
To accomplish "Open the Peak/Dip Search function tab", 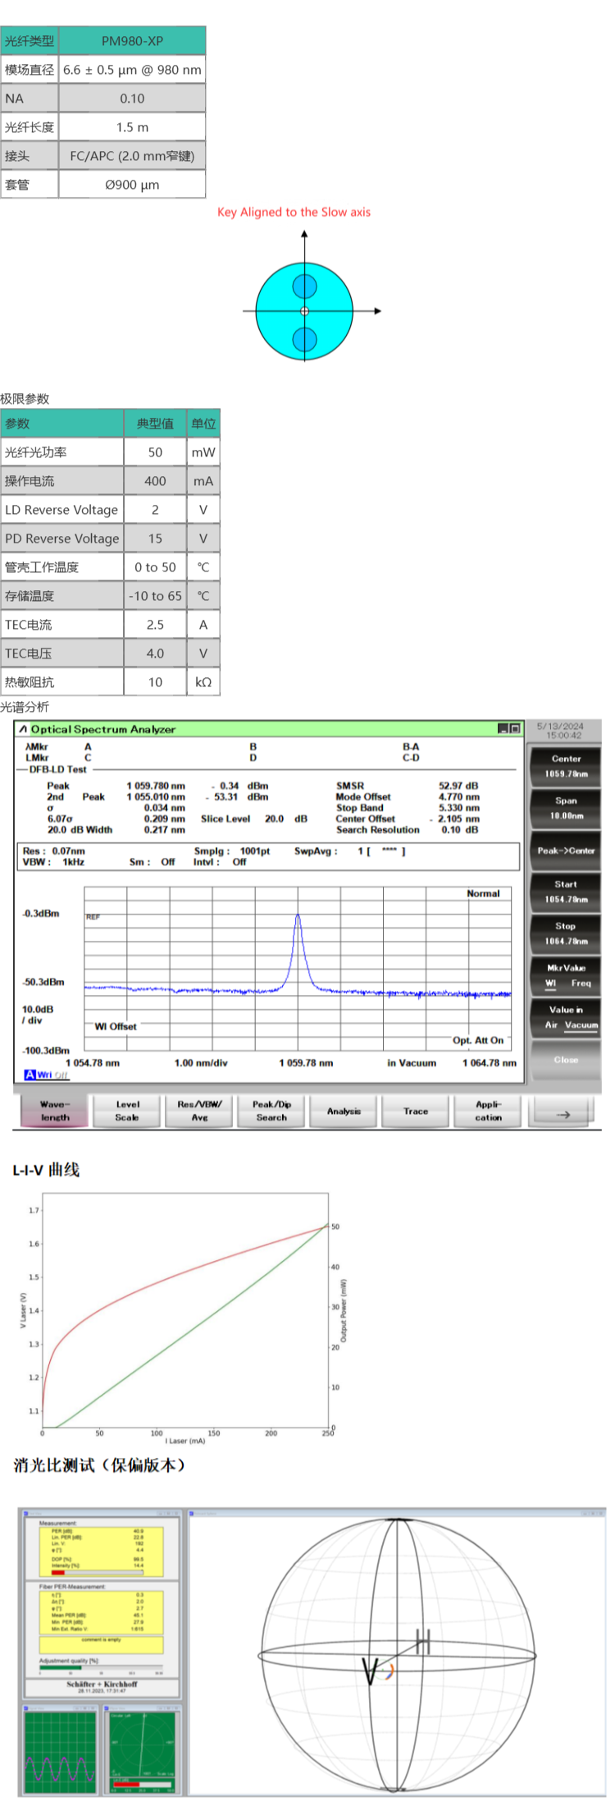I will tap(271, 1111).
